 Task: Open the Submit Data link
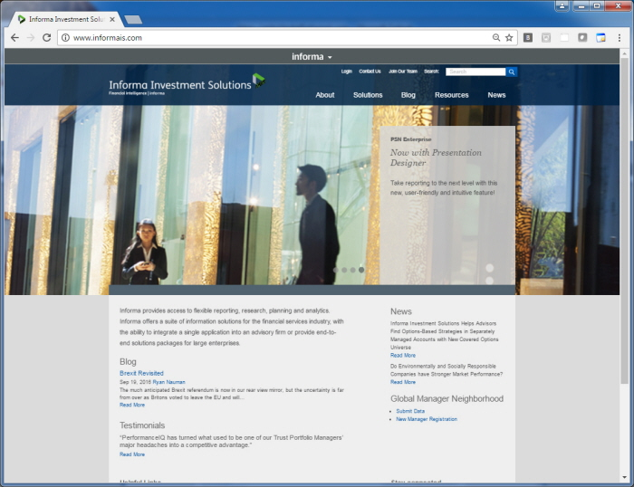pyautogui.click(x=410, y=411)
